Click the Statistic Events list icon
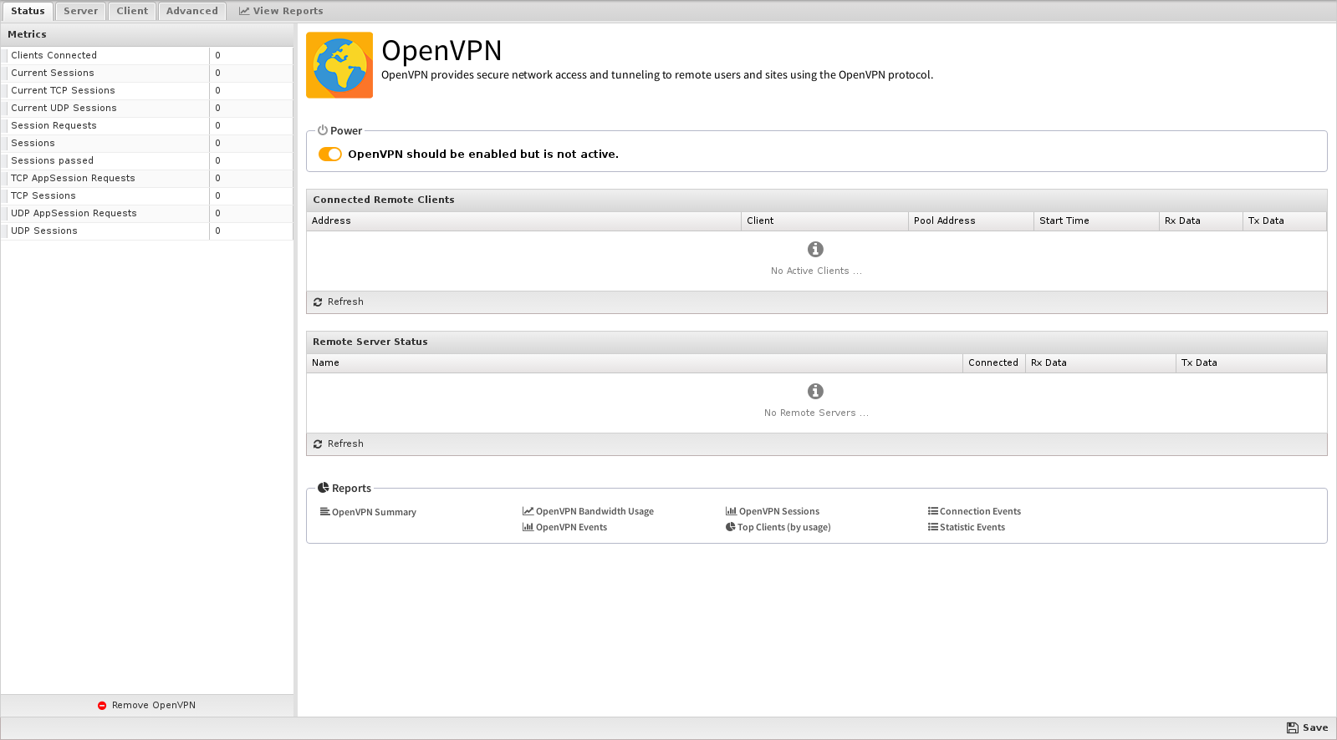The height and width of the screenshot is (740, 1337). [x=932, y=527]
